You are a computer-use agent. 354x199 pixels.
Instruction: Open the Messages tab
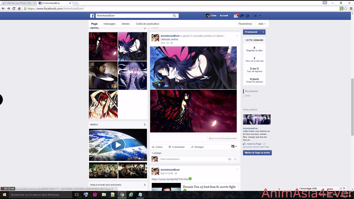(110, 24)
